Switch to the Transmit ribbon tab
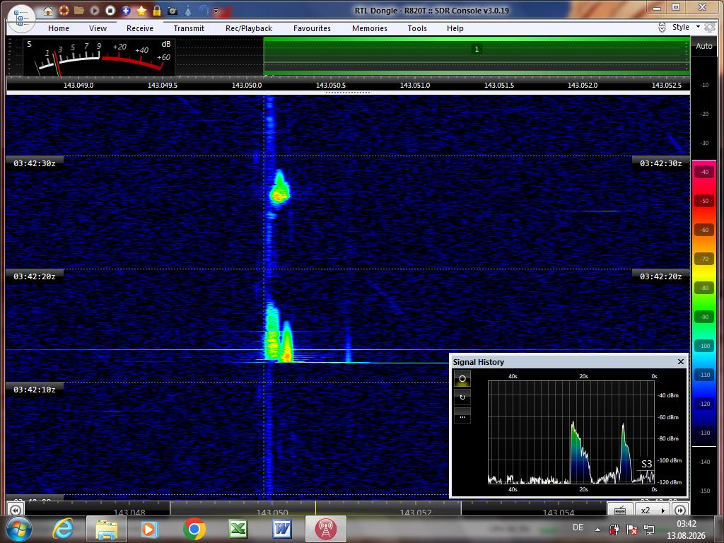 tap(189, 28)
